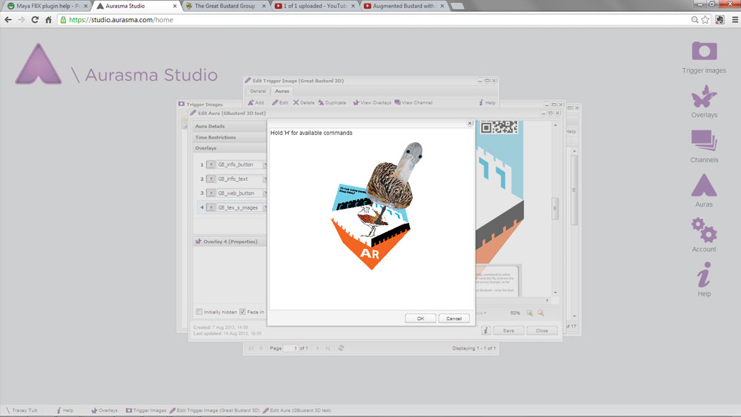Expand the Time Restrictions section
The height and width of the screenshot is (417, 741).
(x=216, y=137)
